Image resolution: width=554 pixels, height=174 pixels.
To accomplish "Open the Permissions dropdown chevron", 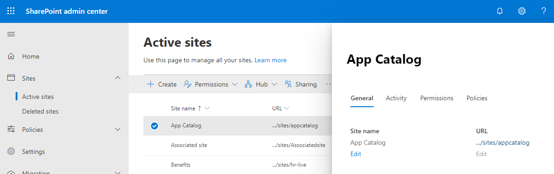I will coord(234,84).
